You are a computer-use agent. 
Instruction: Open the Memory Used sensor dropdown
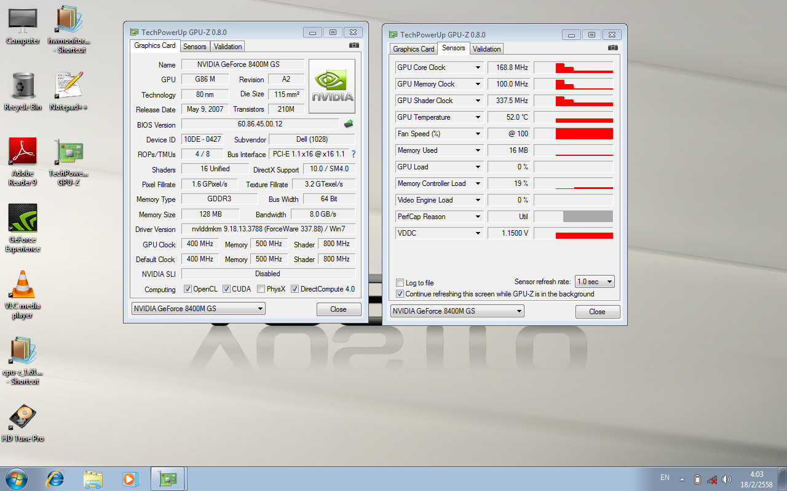pyautogui.click(x=478, y=150)
